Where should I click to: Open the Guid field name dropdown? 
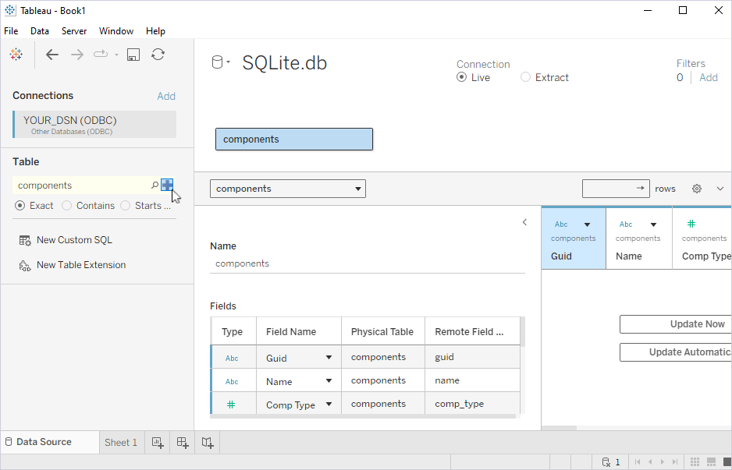tap(330, 357)
